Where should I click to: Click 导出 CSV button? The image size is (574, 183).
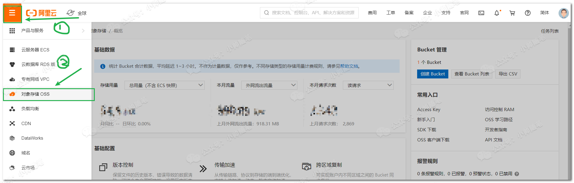(508, 74)
